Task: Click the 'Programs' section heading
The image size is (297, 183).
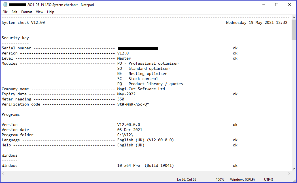Action: [x=11, y=115]
